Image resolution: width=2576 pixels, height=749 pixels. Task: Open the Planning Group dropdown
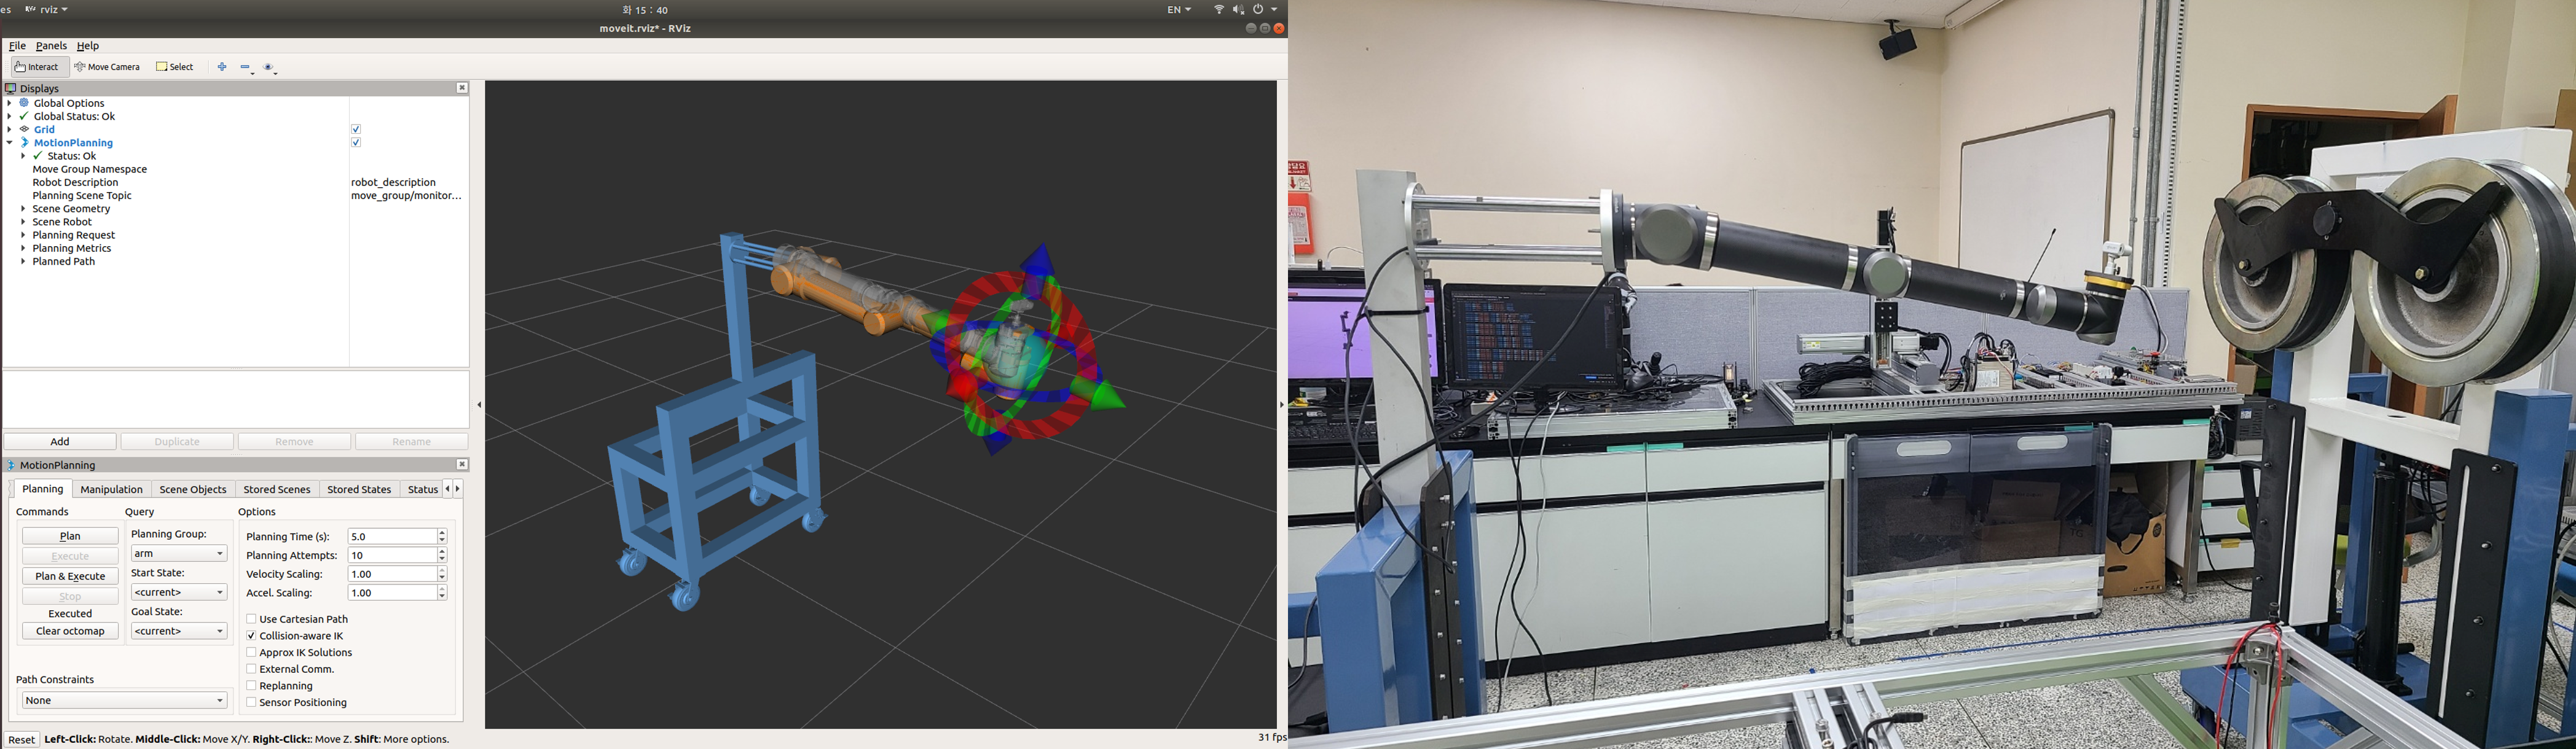pos(179,553)
